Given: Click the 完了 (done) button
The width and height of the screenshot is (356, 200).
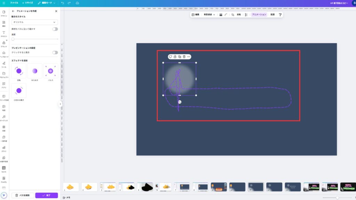Looking at the screenshot, I should pos(46,195).
